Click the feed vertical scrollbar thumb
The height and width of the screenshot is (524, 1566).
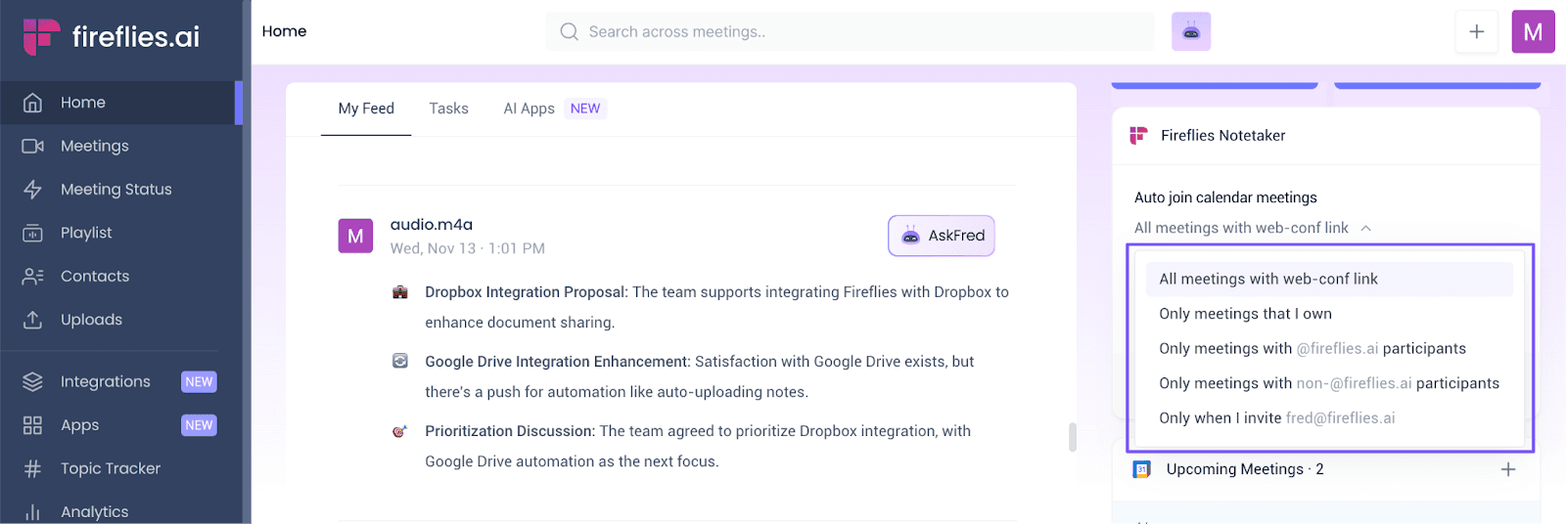[1073, 437]
